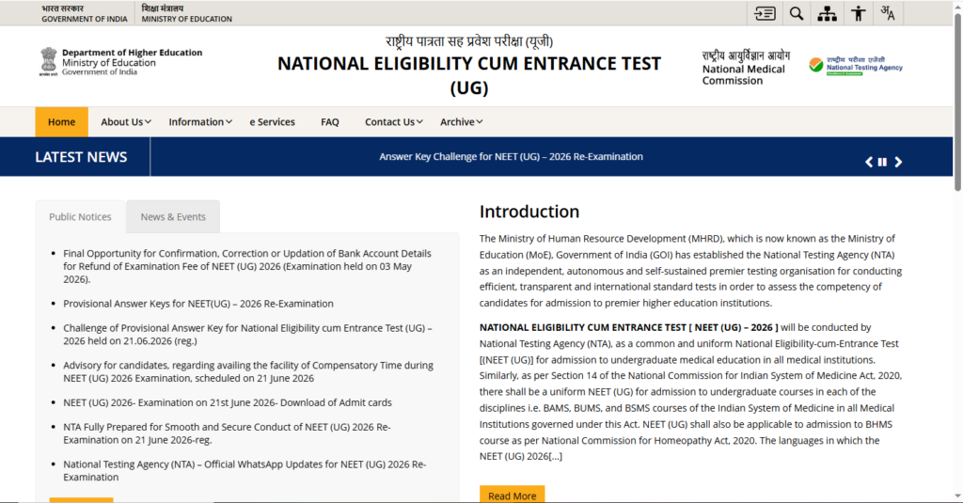Show next latest news item
Viewport: 963px width, 503px height.
pyautogui.click(x=898, y=162)
